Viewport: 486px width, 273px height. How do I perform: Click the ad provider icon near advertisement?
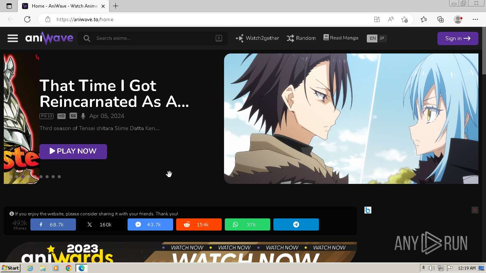[368, 210]
